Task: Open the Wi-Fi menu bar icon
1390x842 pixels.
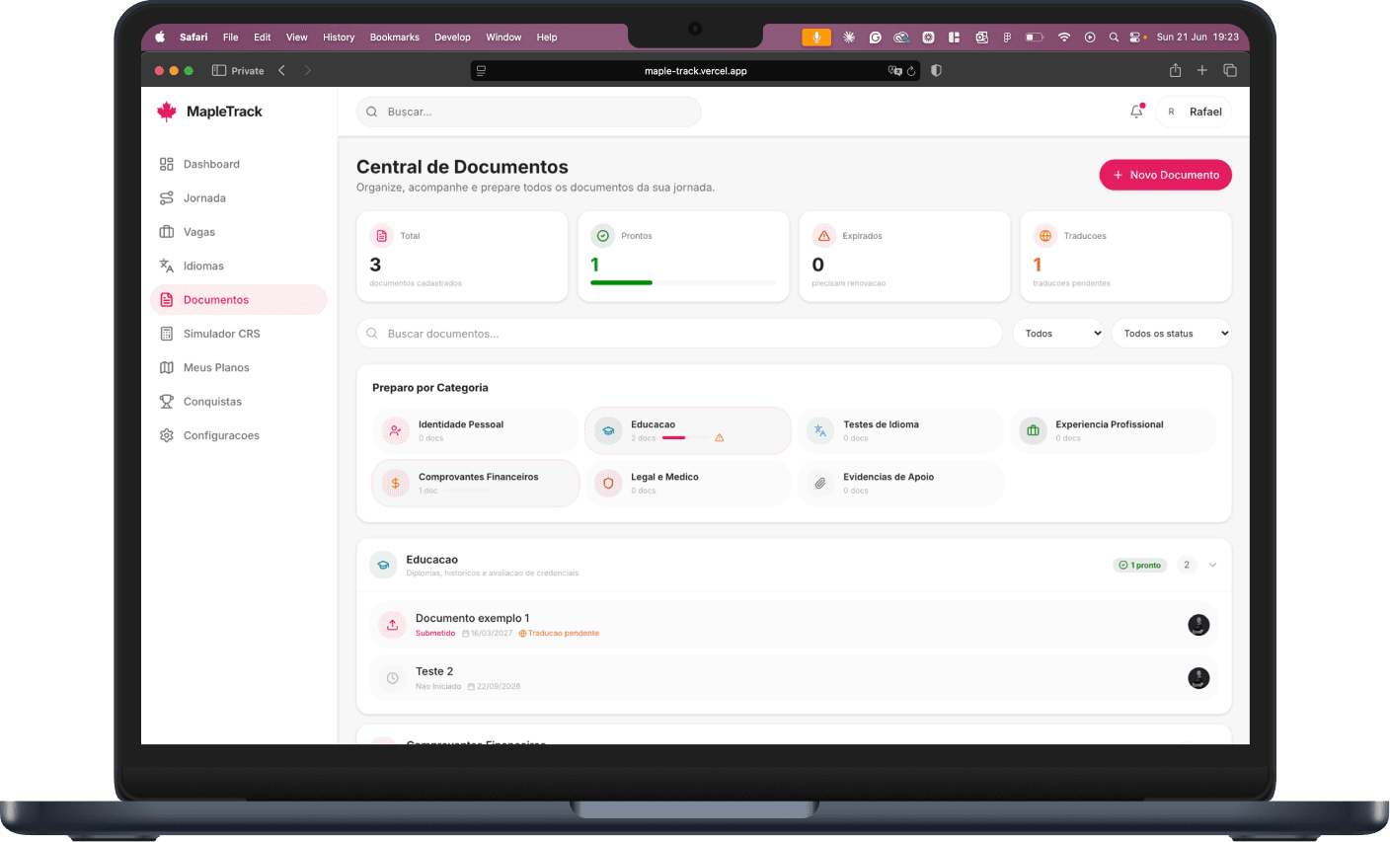Action: [1064, 38]
